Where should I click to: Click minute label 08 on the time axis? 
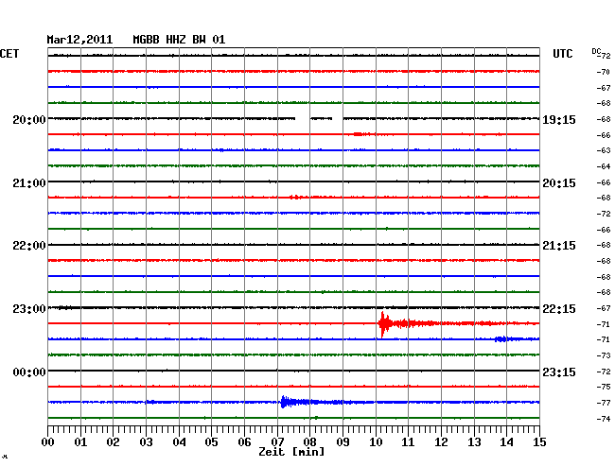point(309,441)
